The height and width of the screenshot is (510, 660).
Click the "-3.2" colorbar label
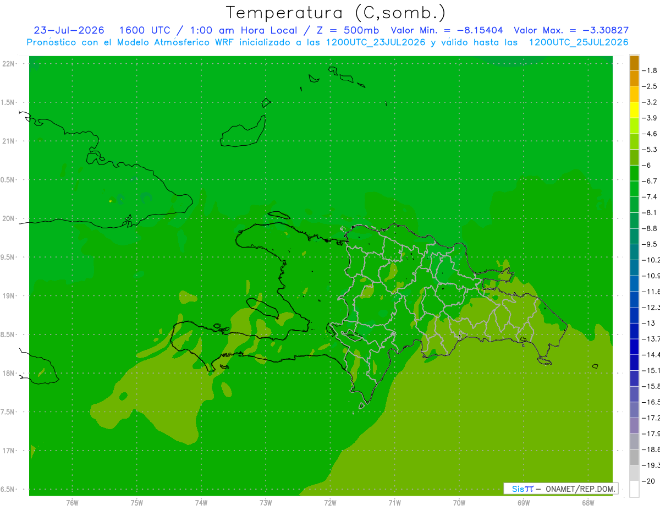(649, 102)
